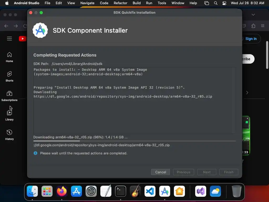Open Launchpad from the dock
The width and height of the screenshot is (269, 202).
[x=47, y=191]
